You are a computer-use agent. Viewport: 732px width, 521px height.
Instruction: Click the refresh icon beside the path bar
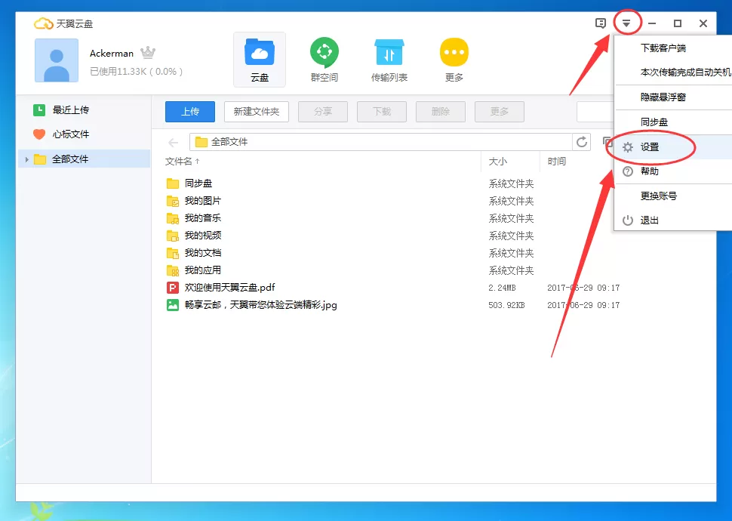click(582, 142)
